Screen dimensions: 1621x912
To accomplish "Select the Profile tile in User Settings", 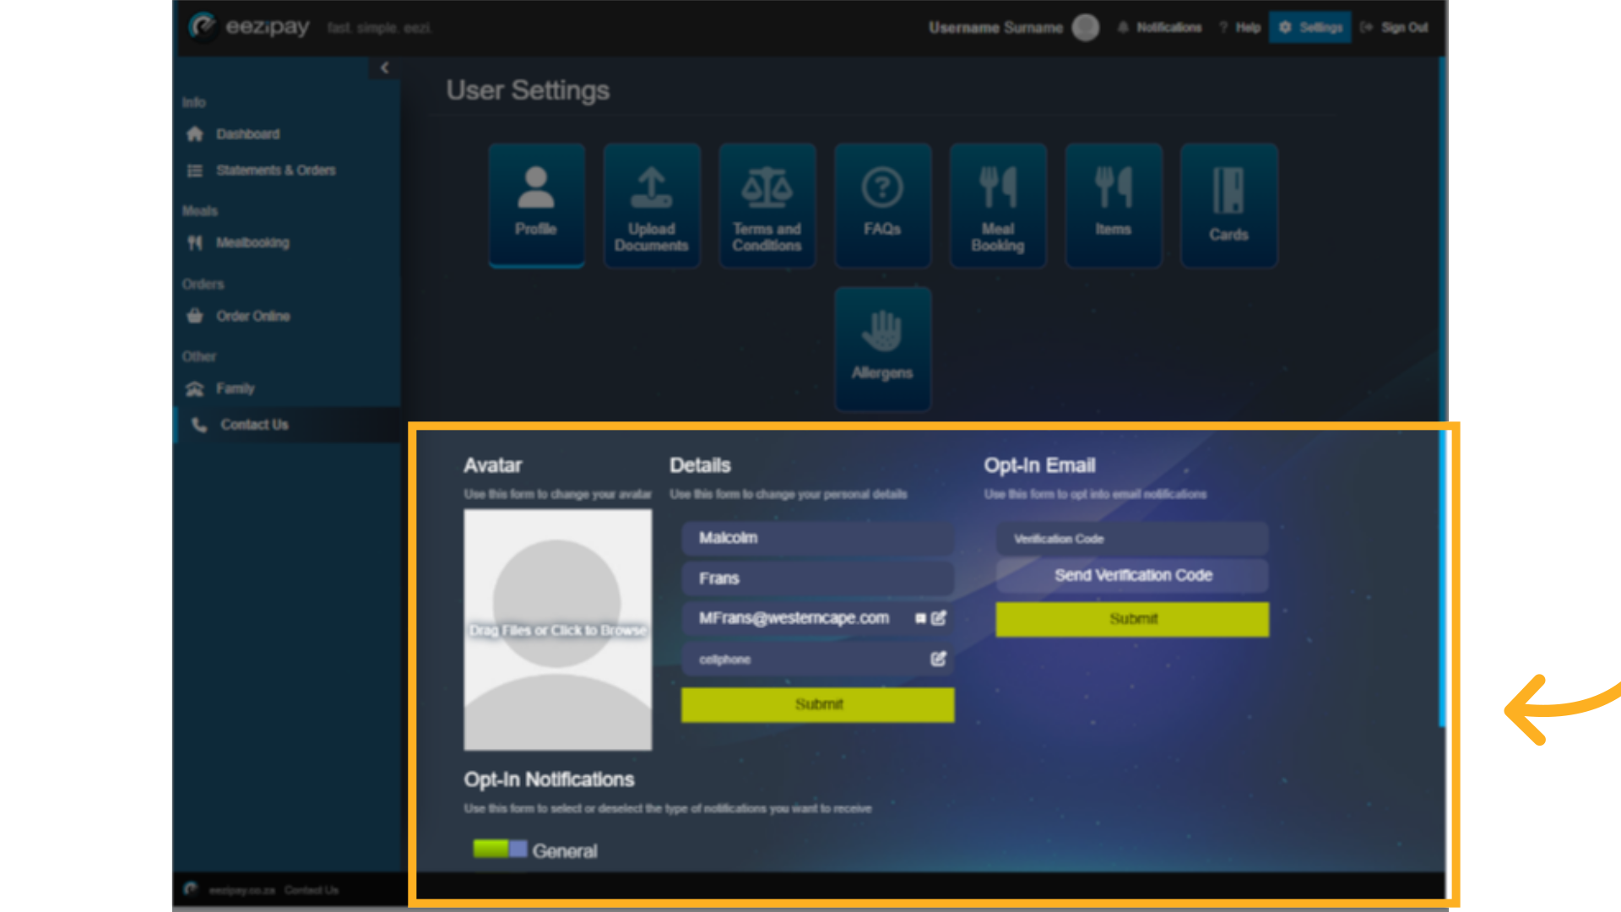I will (x=536, y=204).
